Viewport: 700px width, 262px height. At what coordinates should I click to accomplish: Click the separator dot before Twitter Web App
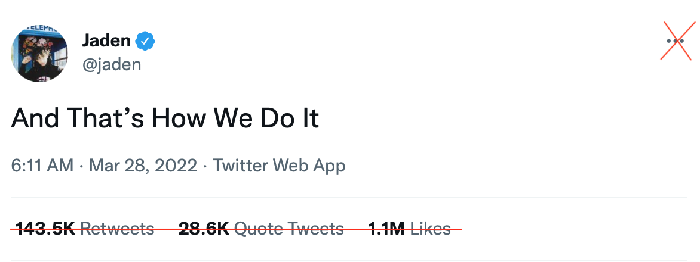point(205,165)
